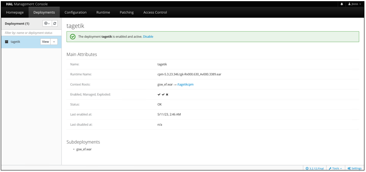Open the /tagetikcpm context root link
The image size is (366, 172).
[x=185, y=84]
